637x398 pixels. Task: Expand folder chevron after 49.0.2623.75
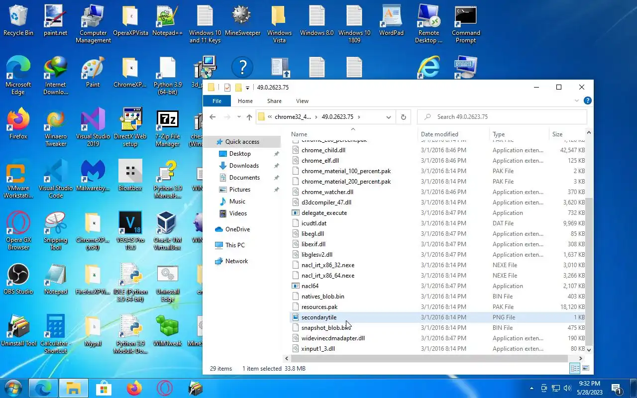click(359, 117)
